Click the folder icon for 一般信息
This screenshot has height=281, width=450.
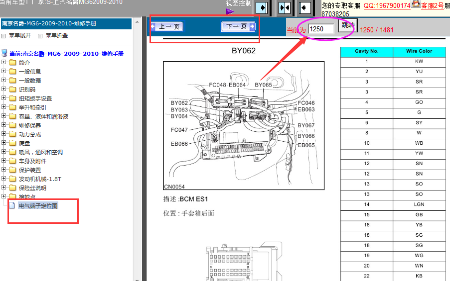[12, 71]
